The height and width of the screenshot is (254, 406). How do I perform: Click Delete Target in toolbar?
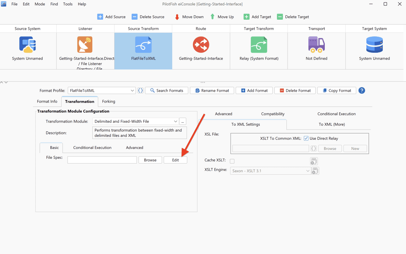(293, 17)
